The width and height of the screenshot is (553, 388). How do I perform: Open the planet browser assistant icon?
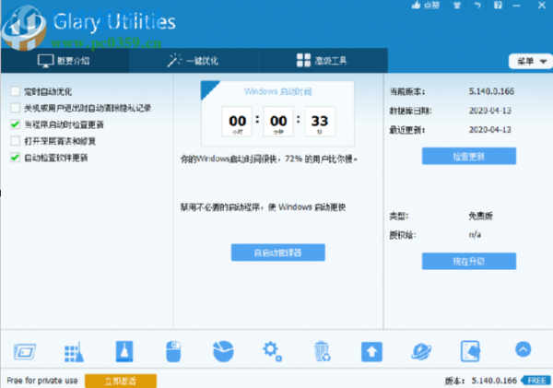point(421,352)
